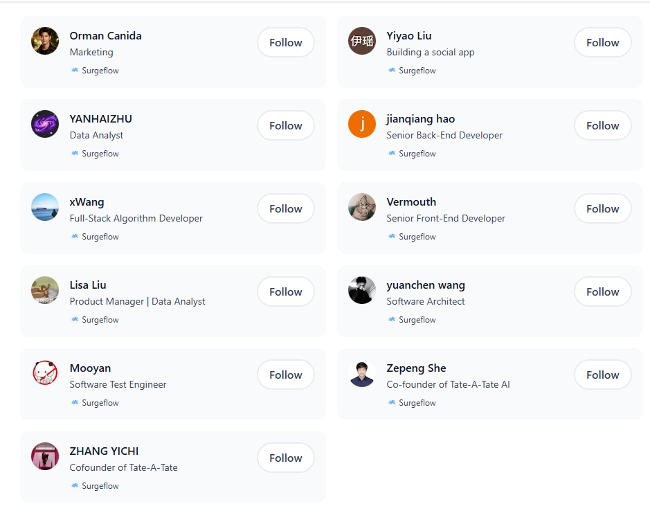
Task: Open Lisa Liu's avatar
Action: click(45, 290)
